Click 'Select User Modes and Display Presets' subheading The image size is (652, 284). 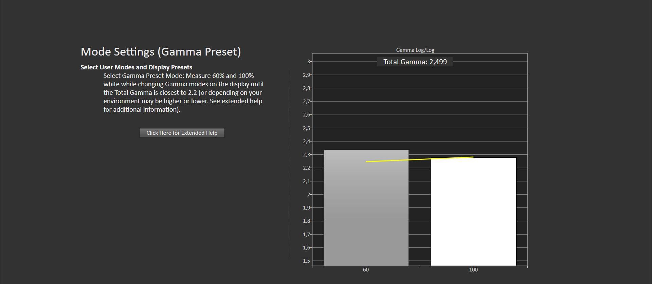[x=136, y=67]
